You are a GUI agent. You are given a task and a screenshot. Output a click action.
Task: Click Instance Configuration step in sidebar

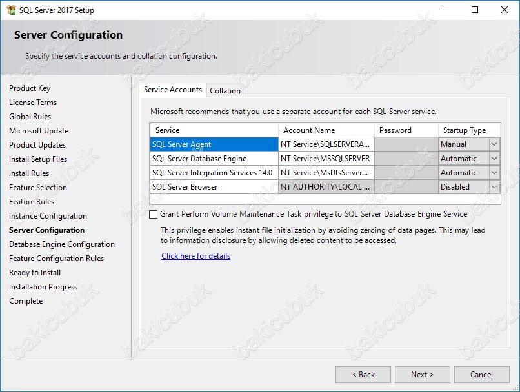pyautogui.click(x=48, y=216)
